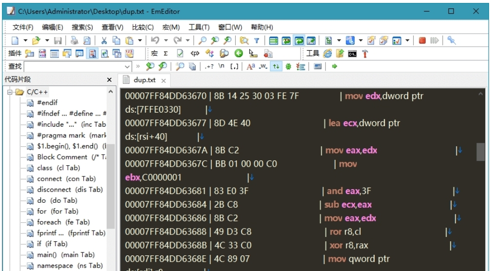Open the Paste dropdown arrow
The height and width of the screenshot is (271, 492).
[x=140, y=40]
